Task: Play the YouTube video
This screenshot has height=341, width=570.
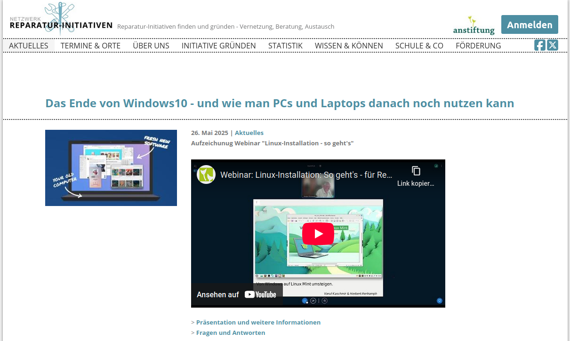Action: tap(318, 234)
